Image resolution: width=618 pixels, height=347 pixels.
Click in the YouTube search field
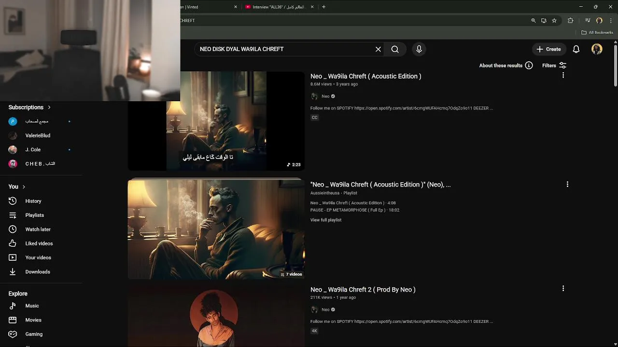pyautogui.click(x=285, y=49)
